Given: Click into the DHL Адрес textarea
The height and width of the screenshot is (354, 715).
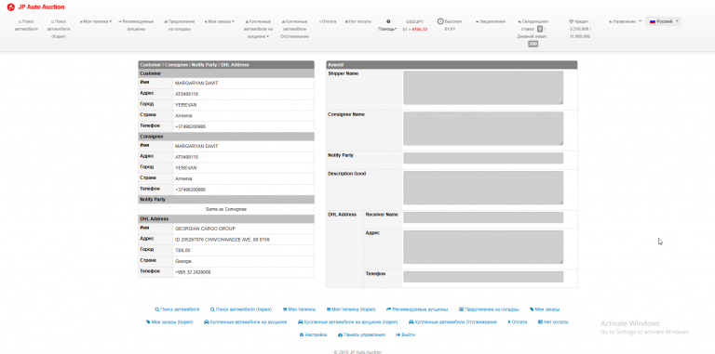Looking at the screenshot, I should pos(483,246).
